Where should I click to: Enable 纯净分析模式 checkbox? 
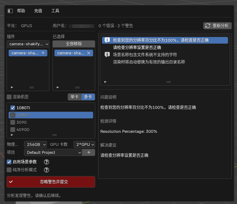pos(9,170)
